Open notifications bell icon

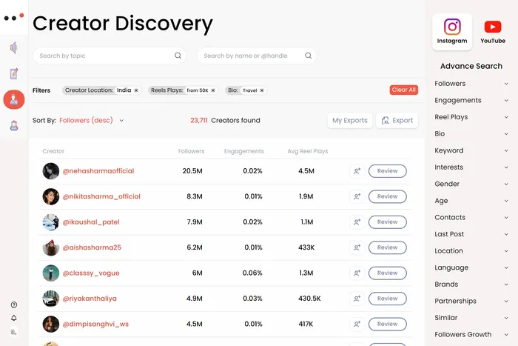click(x=13, y=318)
